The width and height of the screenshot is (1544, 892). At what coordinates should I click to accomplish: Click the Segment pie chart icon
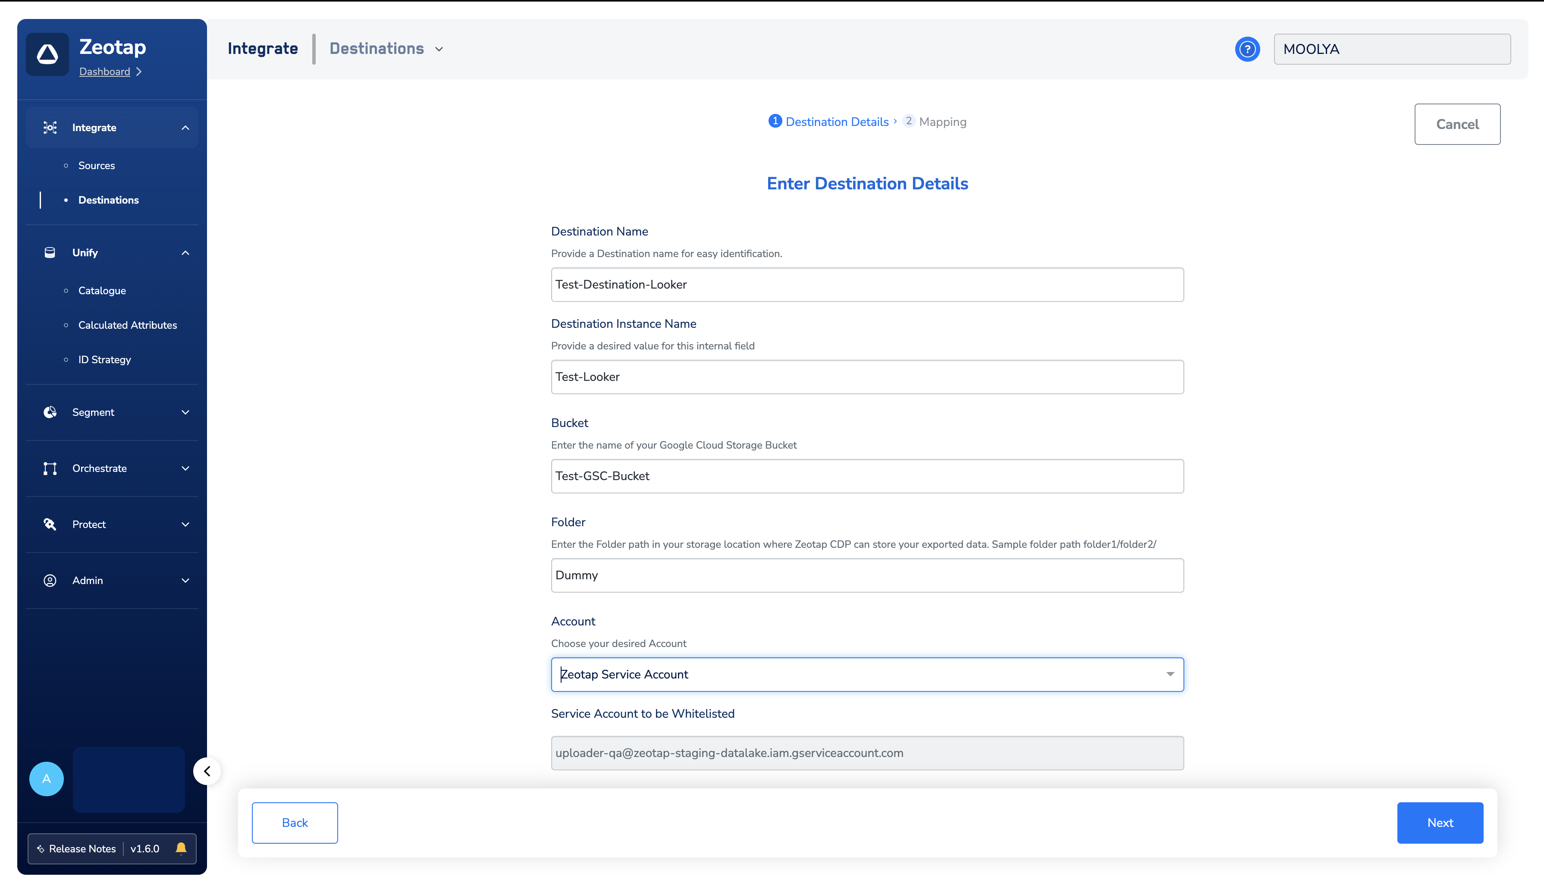click(50, 412)
